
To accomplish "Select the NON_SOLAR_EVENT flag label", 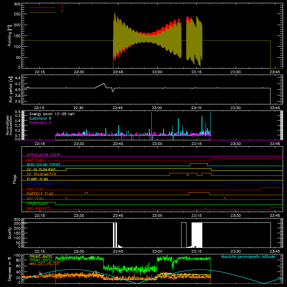I will tap(43, 165).
